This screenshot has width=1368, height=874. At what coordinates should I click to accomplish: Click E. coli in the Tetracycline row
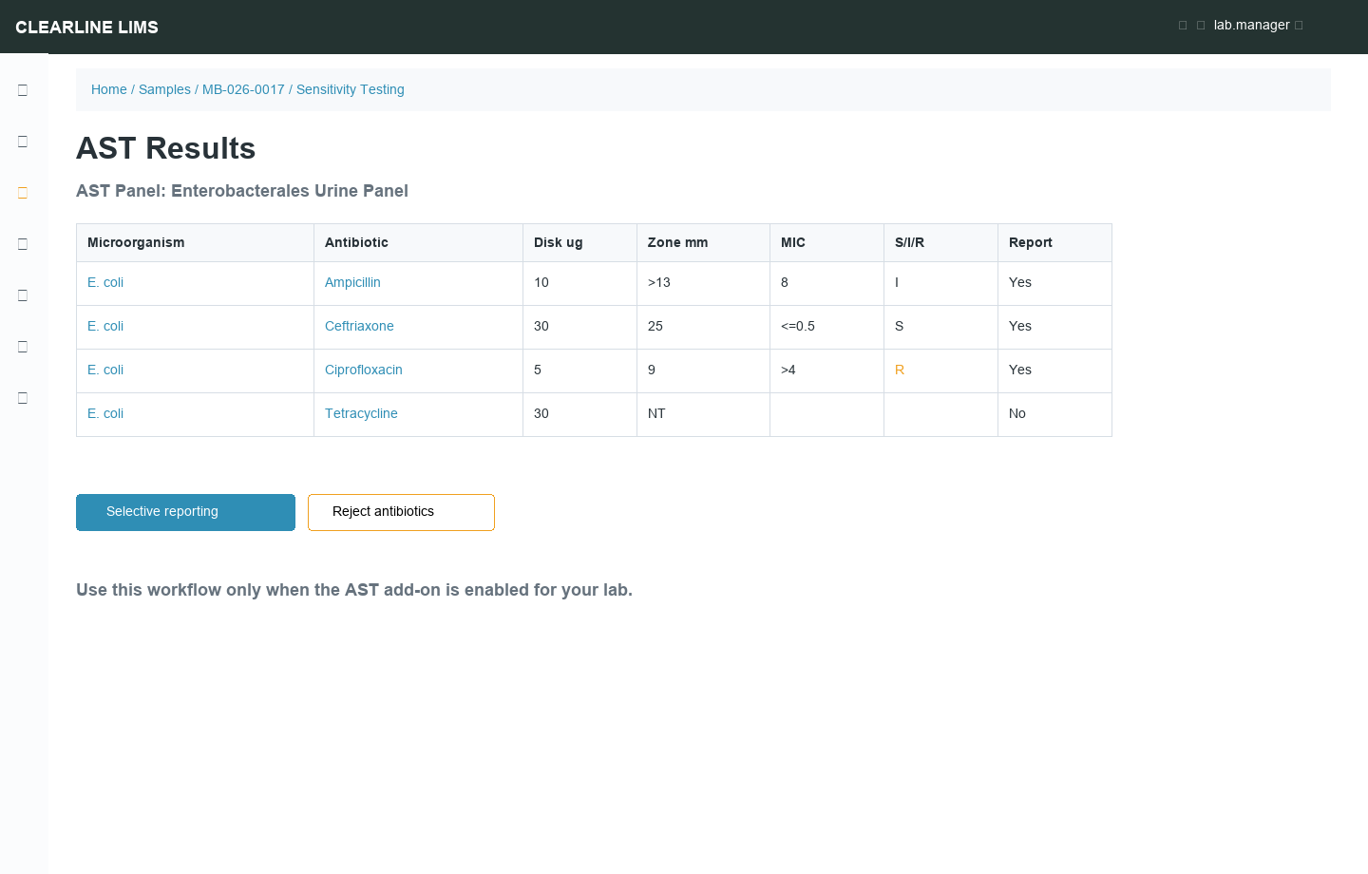[105, 413]
